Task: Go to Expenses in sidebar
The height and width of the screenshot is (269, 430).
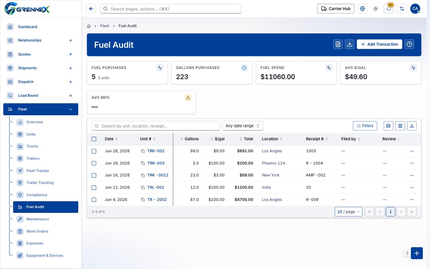Action: (35, 243)
